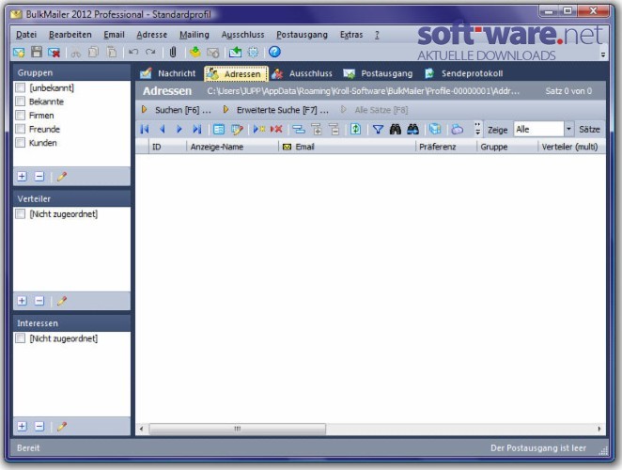
Task: Switch to the Sendeprotokoll tab
Action: [x=464, y=73]
